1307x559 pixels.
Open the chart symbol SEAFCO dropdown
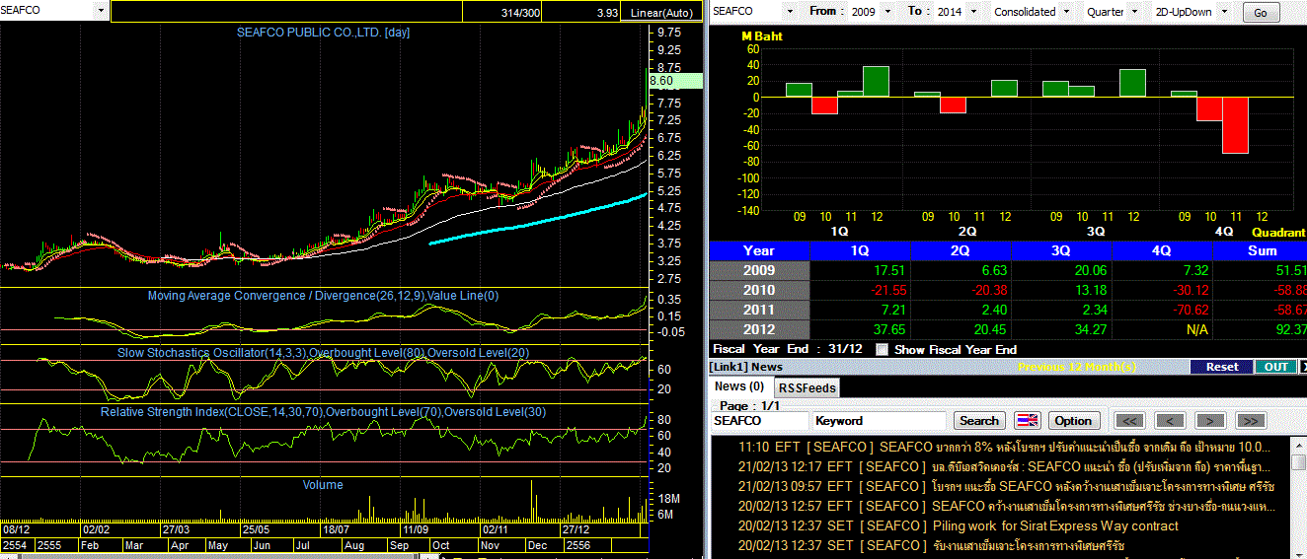(101, 10)
